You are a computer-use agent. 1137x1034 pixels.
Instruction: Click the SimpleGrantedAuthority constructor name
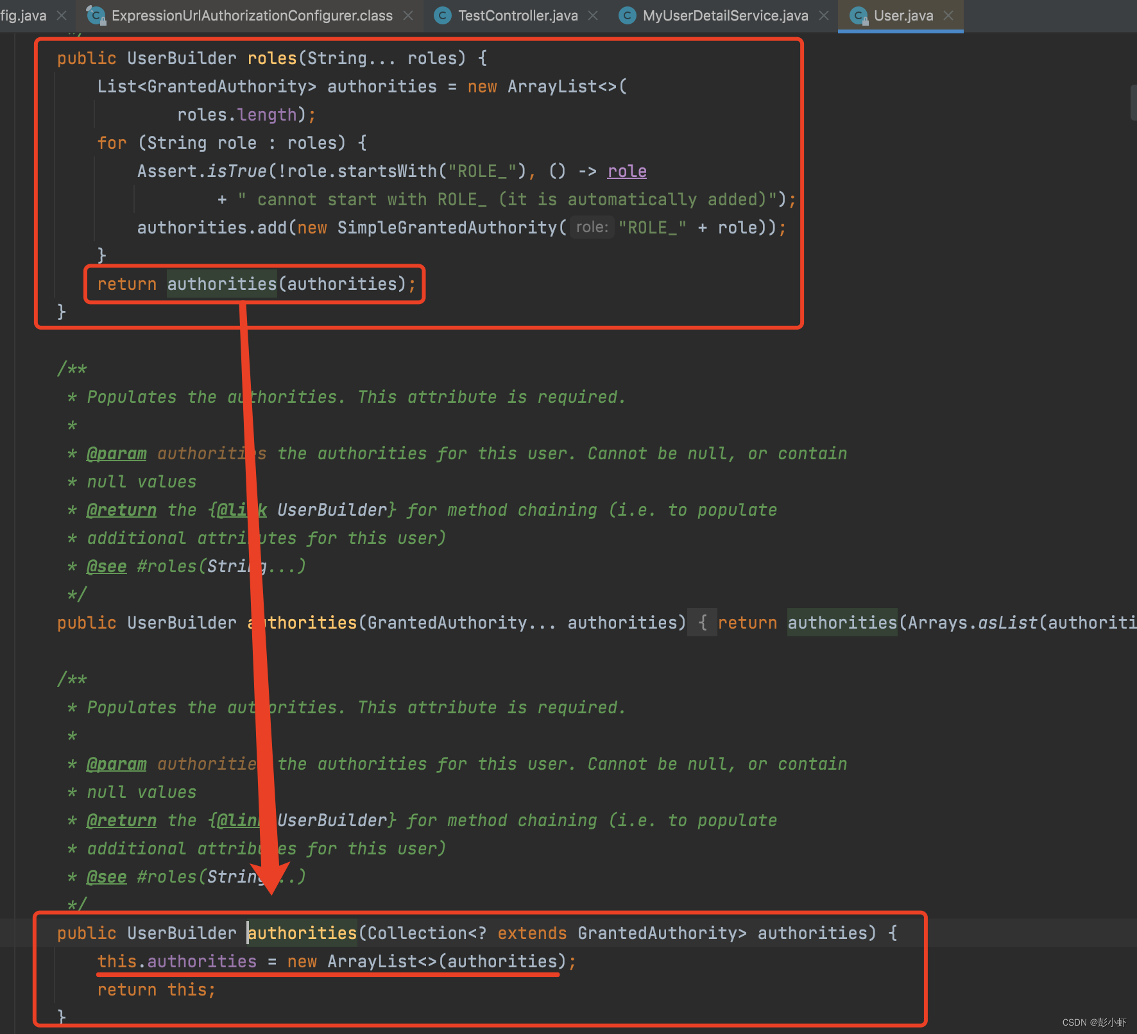(x=447, y=228)
